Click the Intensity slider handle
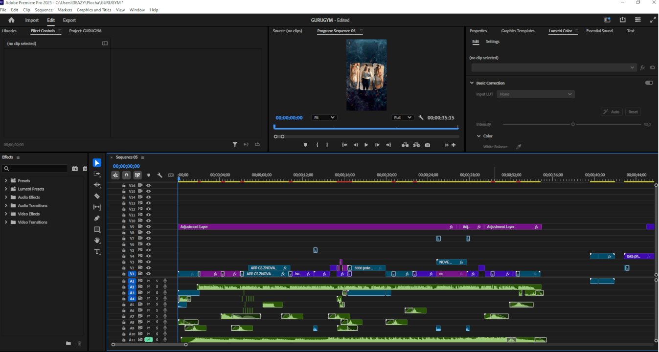This screenshot has height=352, width=659. click(573, 124)
